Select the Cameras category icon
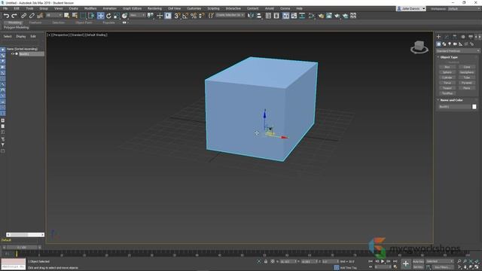 (455, 44)
